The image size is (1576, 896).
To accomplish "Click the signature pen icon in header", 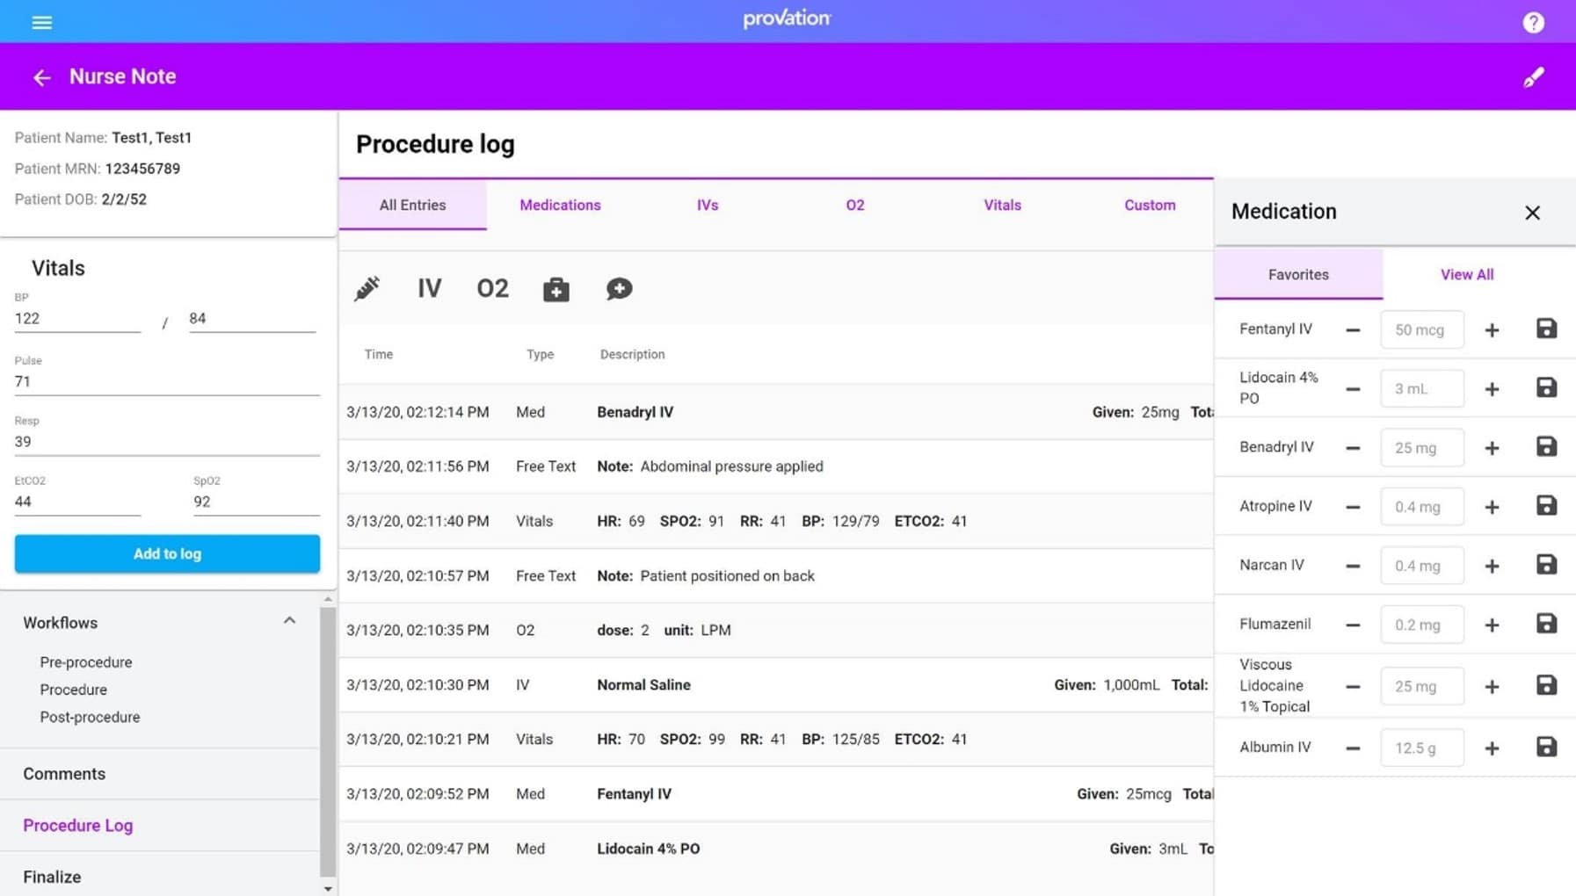I will [x=1533, y=77].
